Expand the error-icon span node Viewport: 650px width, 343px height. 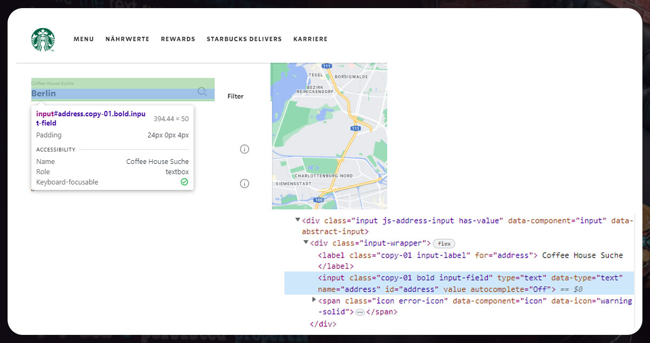click(x=314, y=300)
